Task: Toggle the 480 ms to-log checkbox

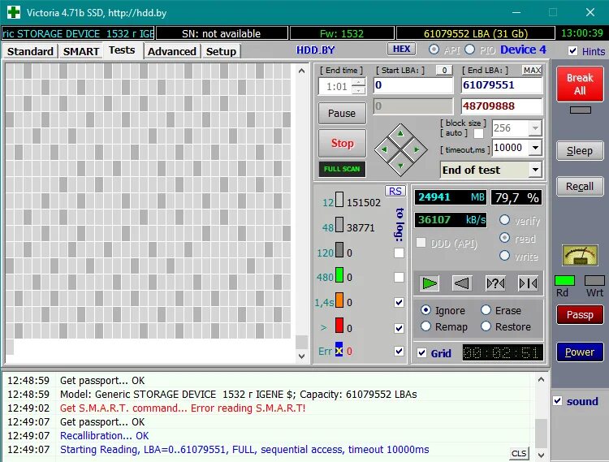Action: (399, 277)
